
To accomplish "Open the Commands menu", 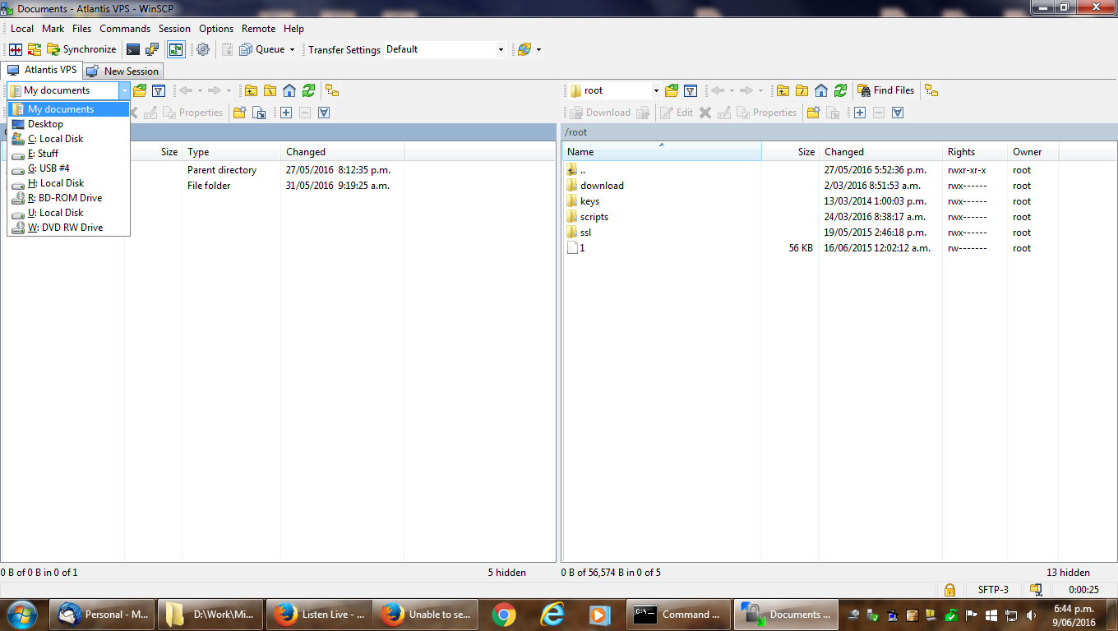I will point(125,29).
